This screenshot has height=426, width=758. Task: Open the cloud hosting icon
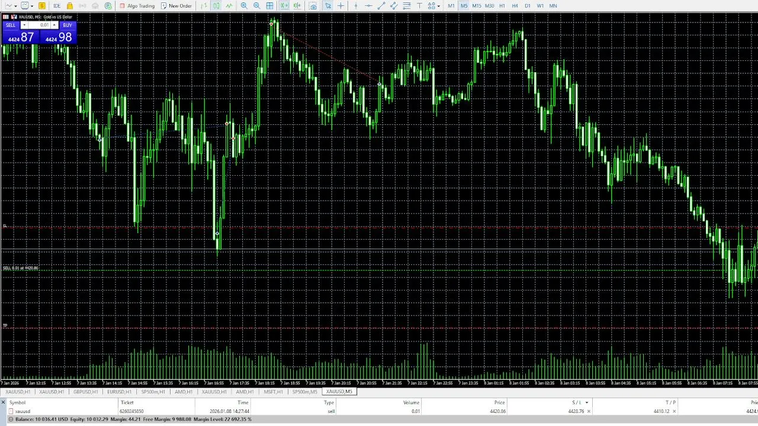(x=95, y=6)
